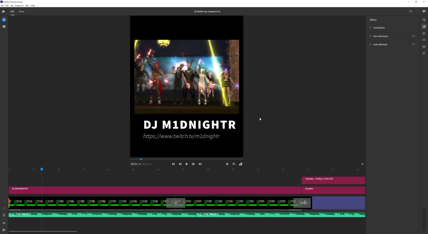
Task: Click the dance party image in preview
Action: (187, 77)
